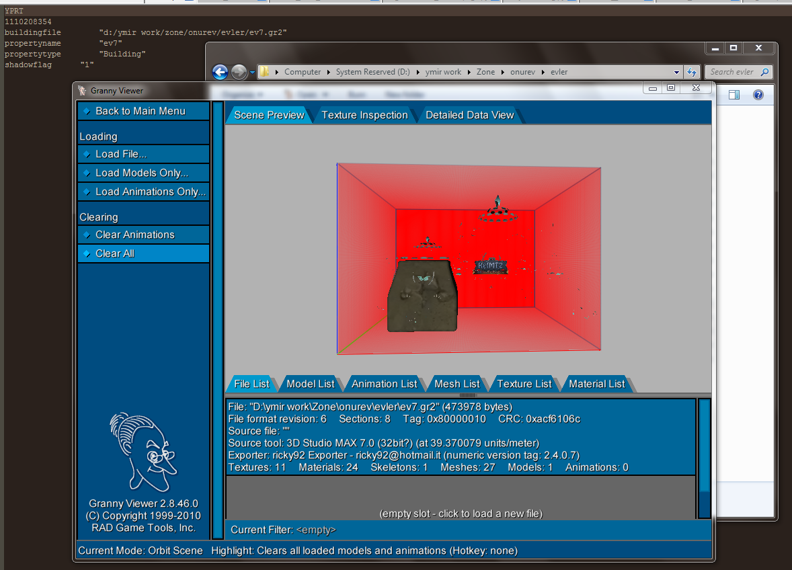Toggle Explorer preview pane icon
Viewport: 792px width, 570px height.
coord(734,94)
